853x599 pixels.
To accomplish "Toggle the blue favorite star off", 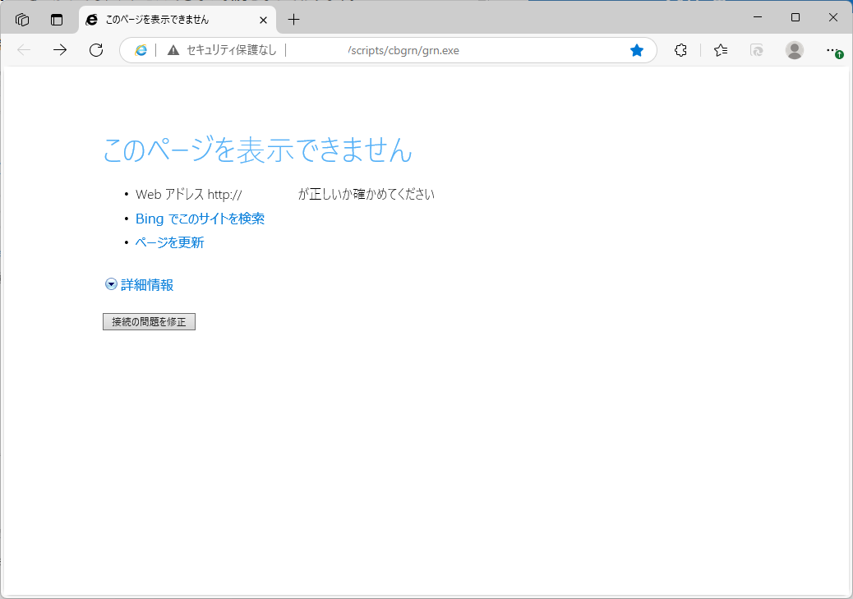I will [x=637, y=50].
